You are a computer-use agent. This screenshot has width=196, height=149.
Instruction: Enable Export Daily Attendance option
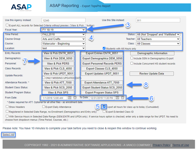(43, 107)
